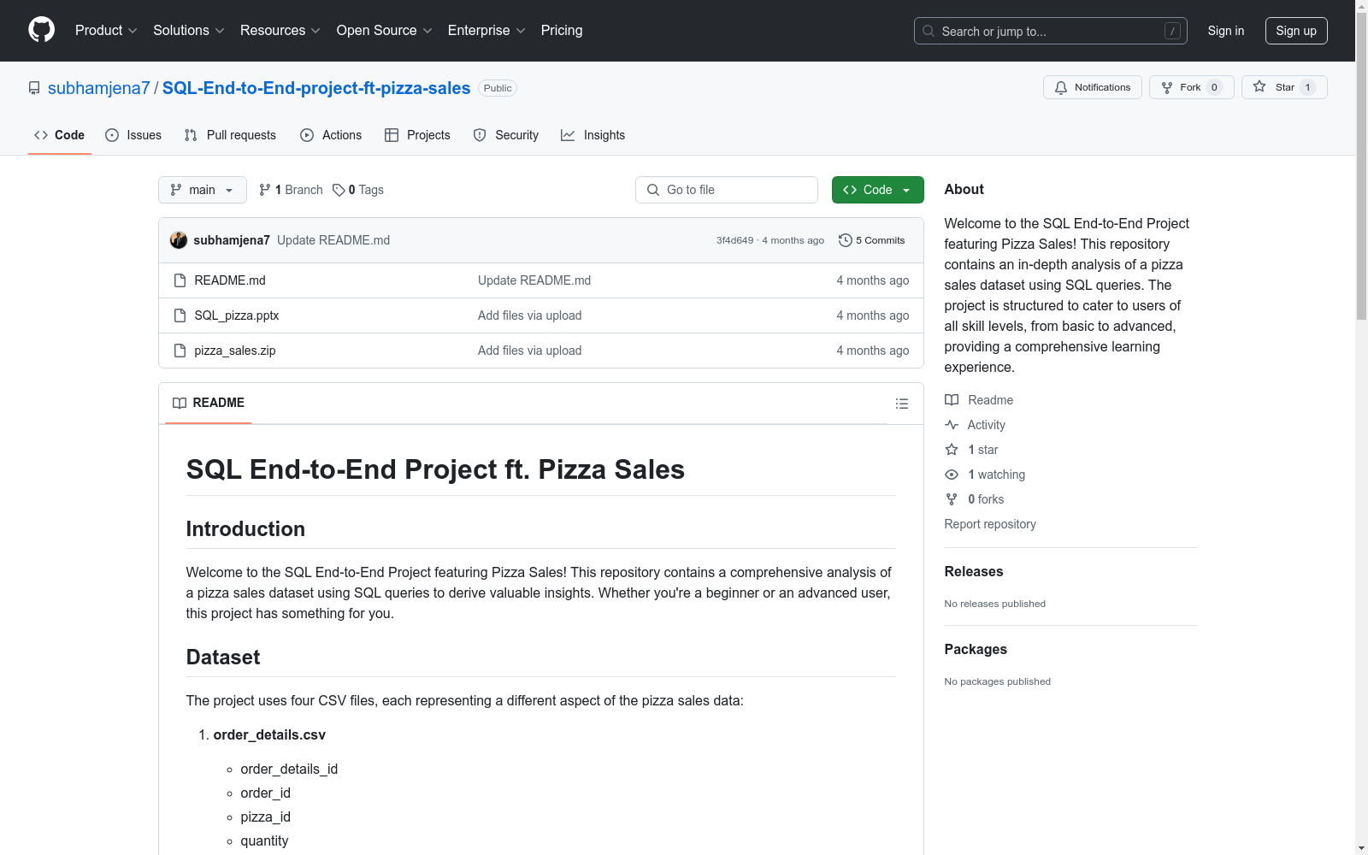Image resolution: width=1368 pixels, height=855 pixels.
Task: Click the Go to file search box
Action: [x=727, y=190]
